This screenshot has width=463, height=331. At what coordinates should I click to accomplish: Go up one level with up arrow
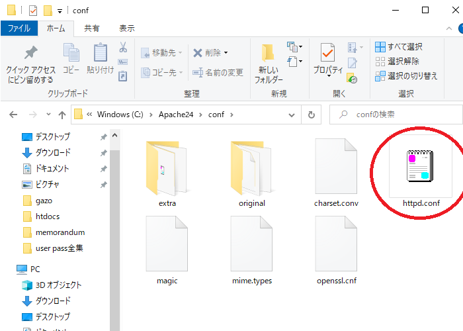click(62, 115)
